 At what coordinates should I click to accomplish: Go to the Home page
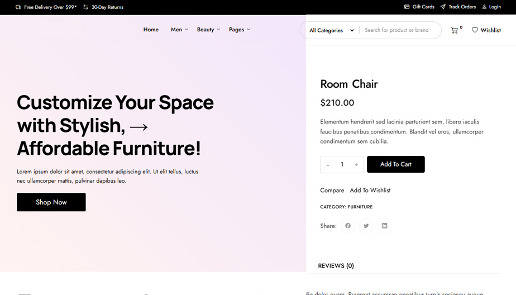(x=151, y=30)
